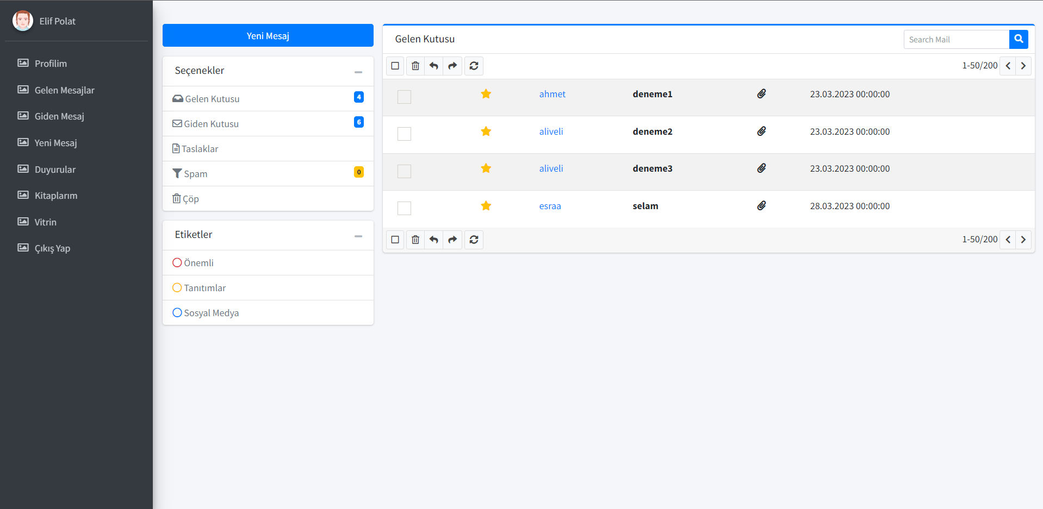
Task: Collapse the Etiketler panel
Action: (x=358, y=235)
